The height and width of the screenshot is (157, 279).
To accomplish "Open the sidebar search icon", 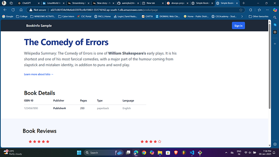I will pyautogui.click(x=275, y=18).
